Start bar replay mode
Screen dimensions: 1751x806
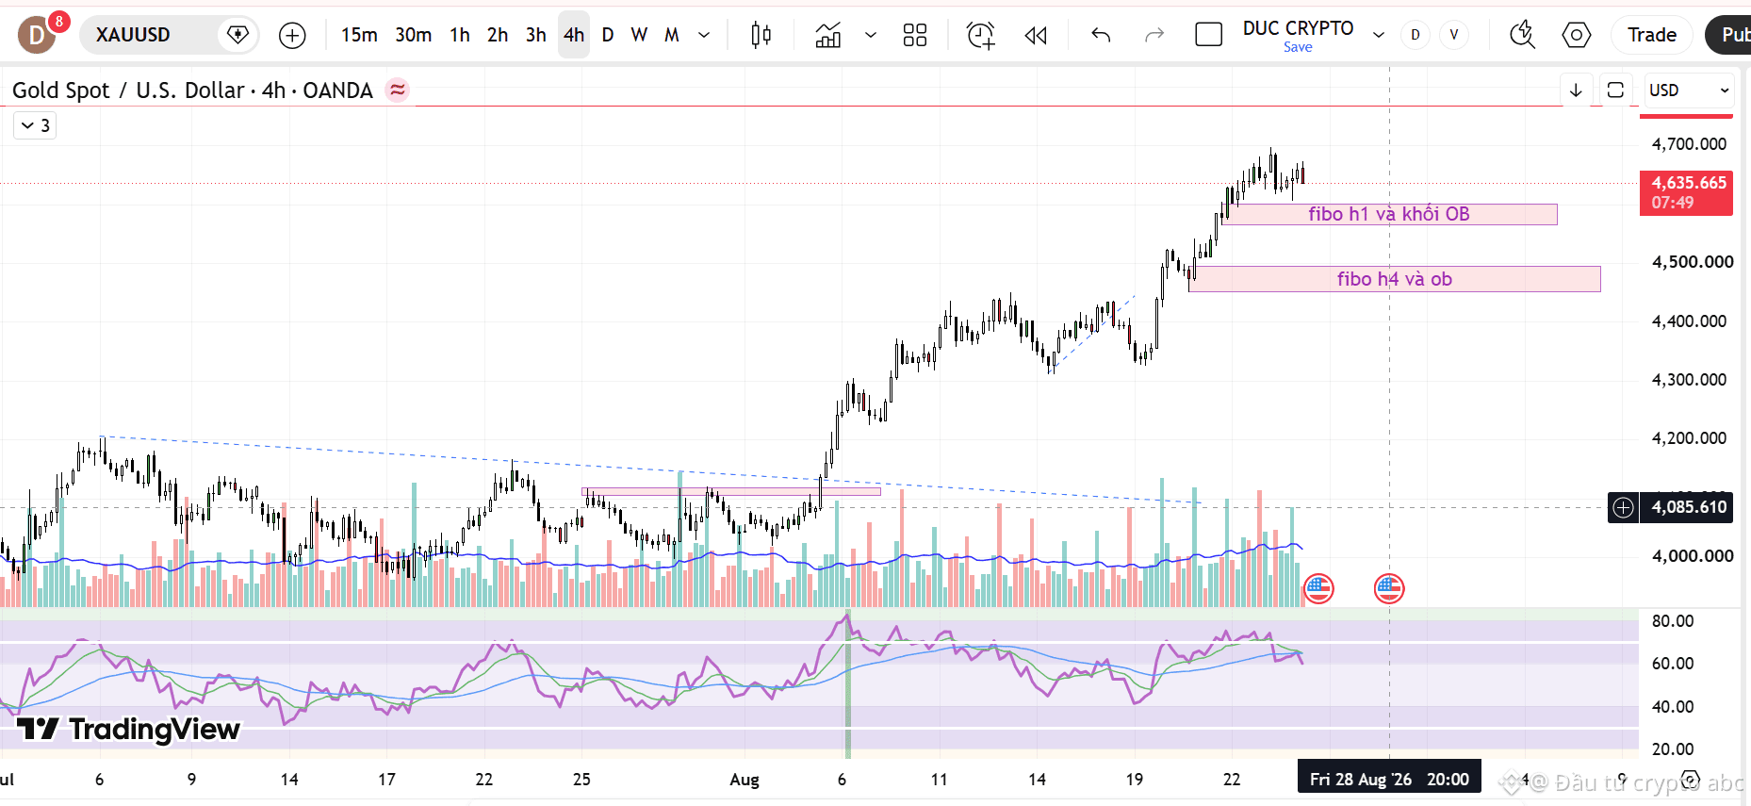1036,35
